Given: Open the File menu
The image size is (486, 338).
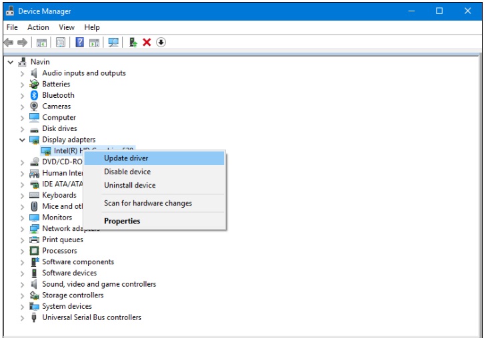Looking at the screenshot, I should click(x=12, y=27).
